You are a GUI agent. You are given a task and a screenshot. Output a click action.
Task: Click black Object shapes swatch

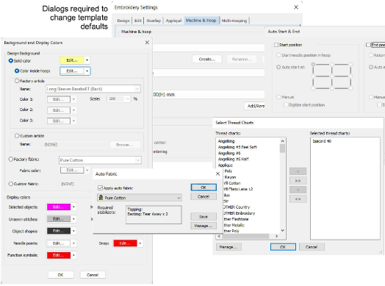coord(59,231)
